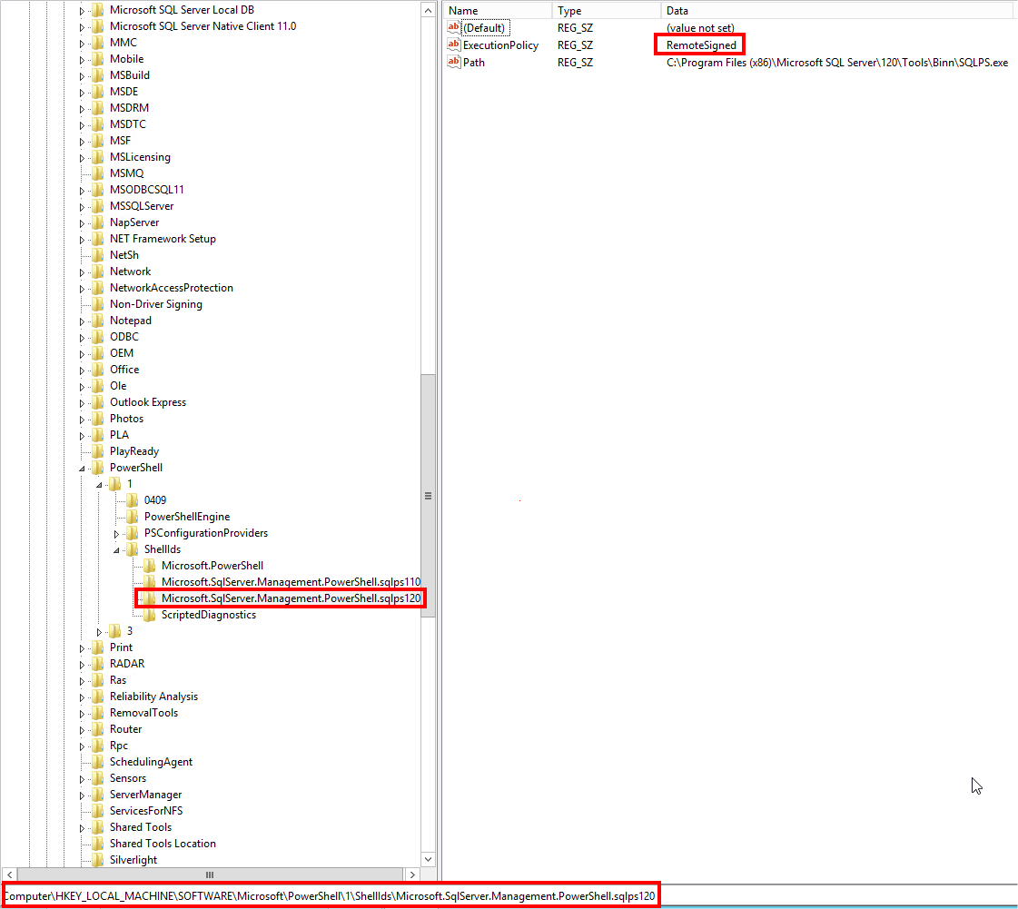This screenshot has width=1018, height=909.
Task: Click the ExecutionPolicy value string icon
Action: click(x=454, y=44)
